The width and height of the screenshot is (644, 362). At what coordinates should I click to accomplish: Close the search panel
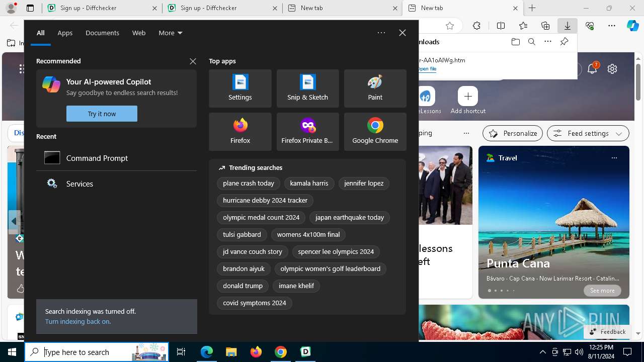coord(402,33)
